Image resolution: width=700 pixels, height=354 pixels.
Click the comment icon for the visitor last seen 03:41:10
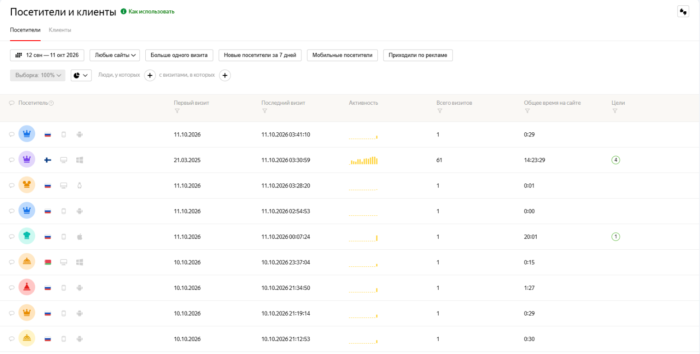[x=12, y=134]
